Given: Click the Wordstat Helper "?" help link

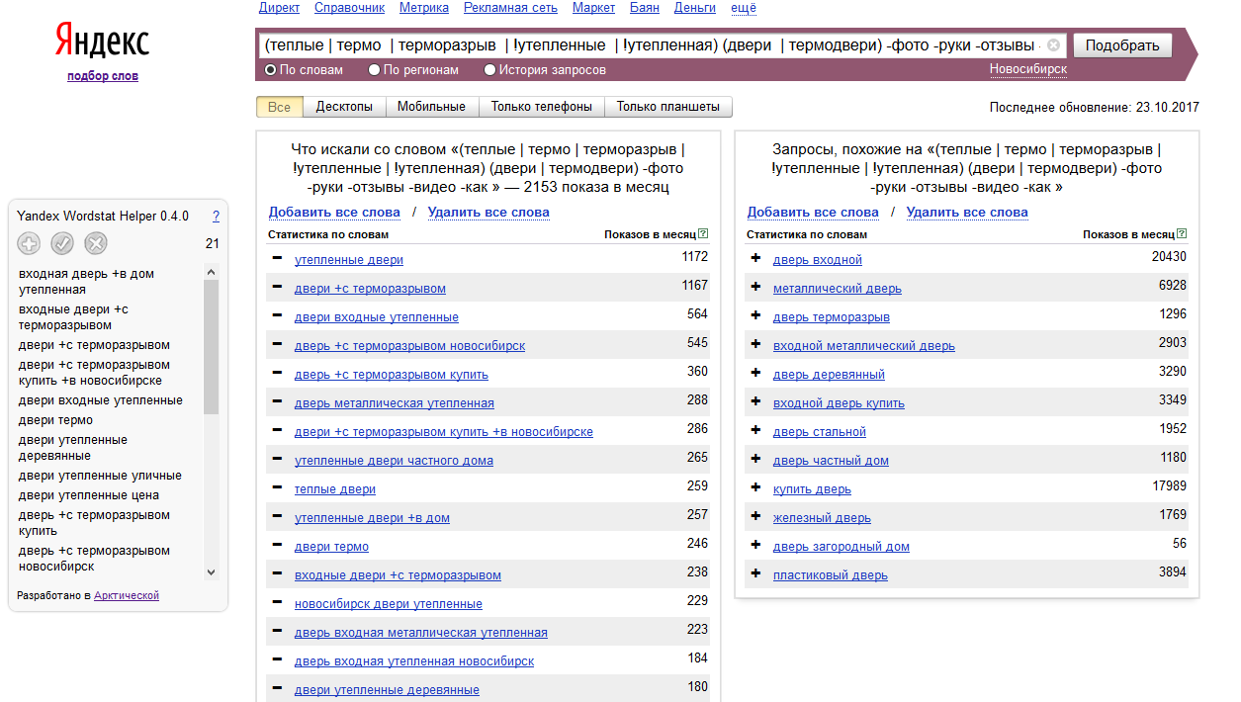Looking at the screenshot, I should [x=216, y=216].
